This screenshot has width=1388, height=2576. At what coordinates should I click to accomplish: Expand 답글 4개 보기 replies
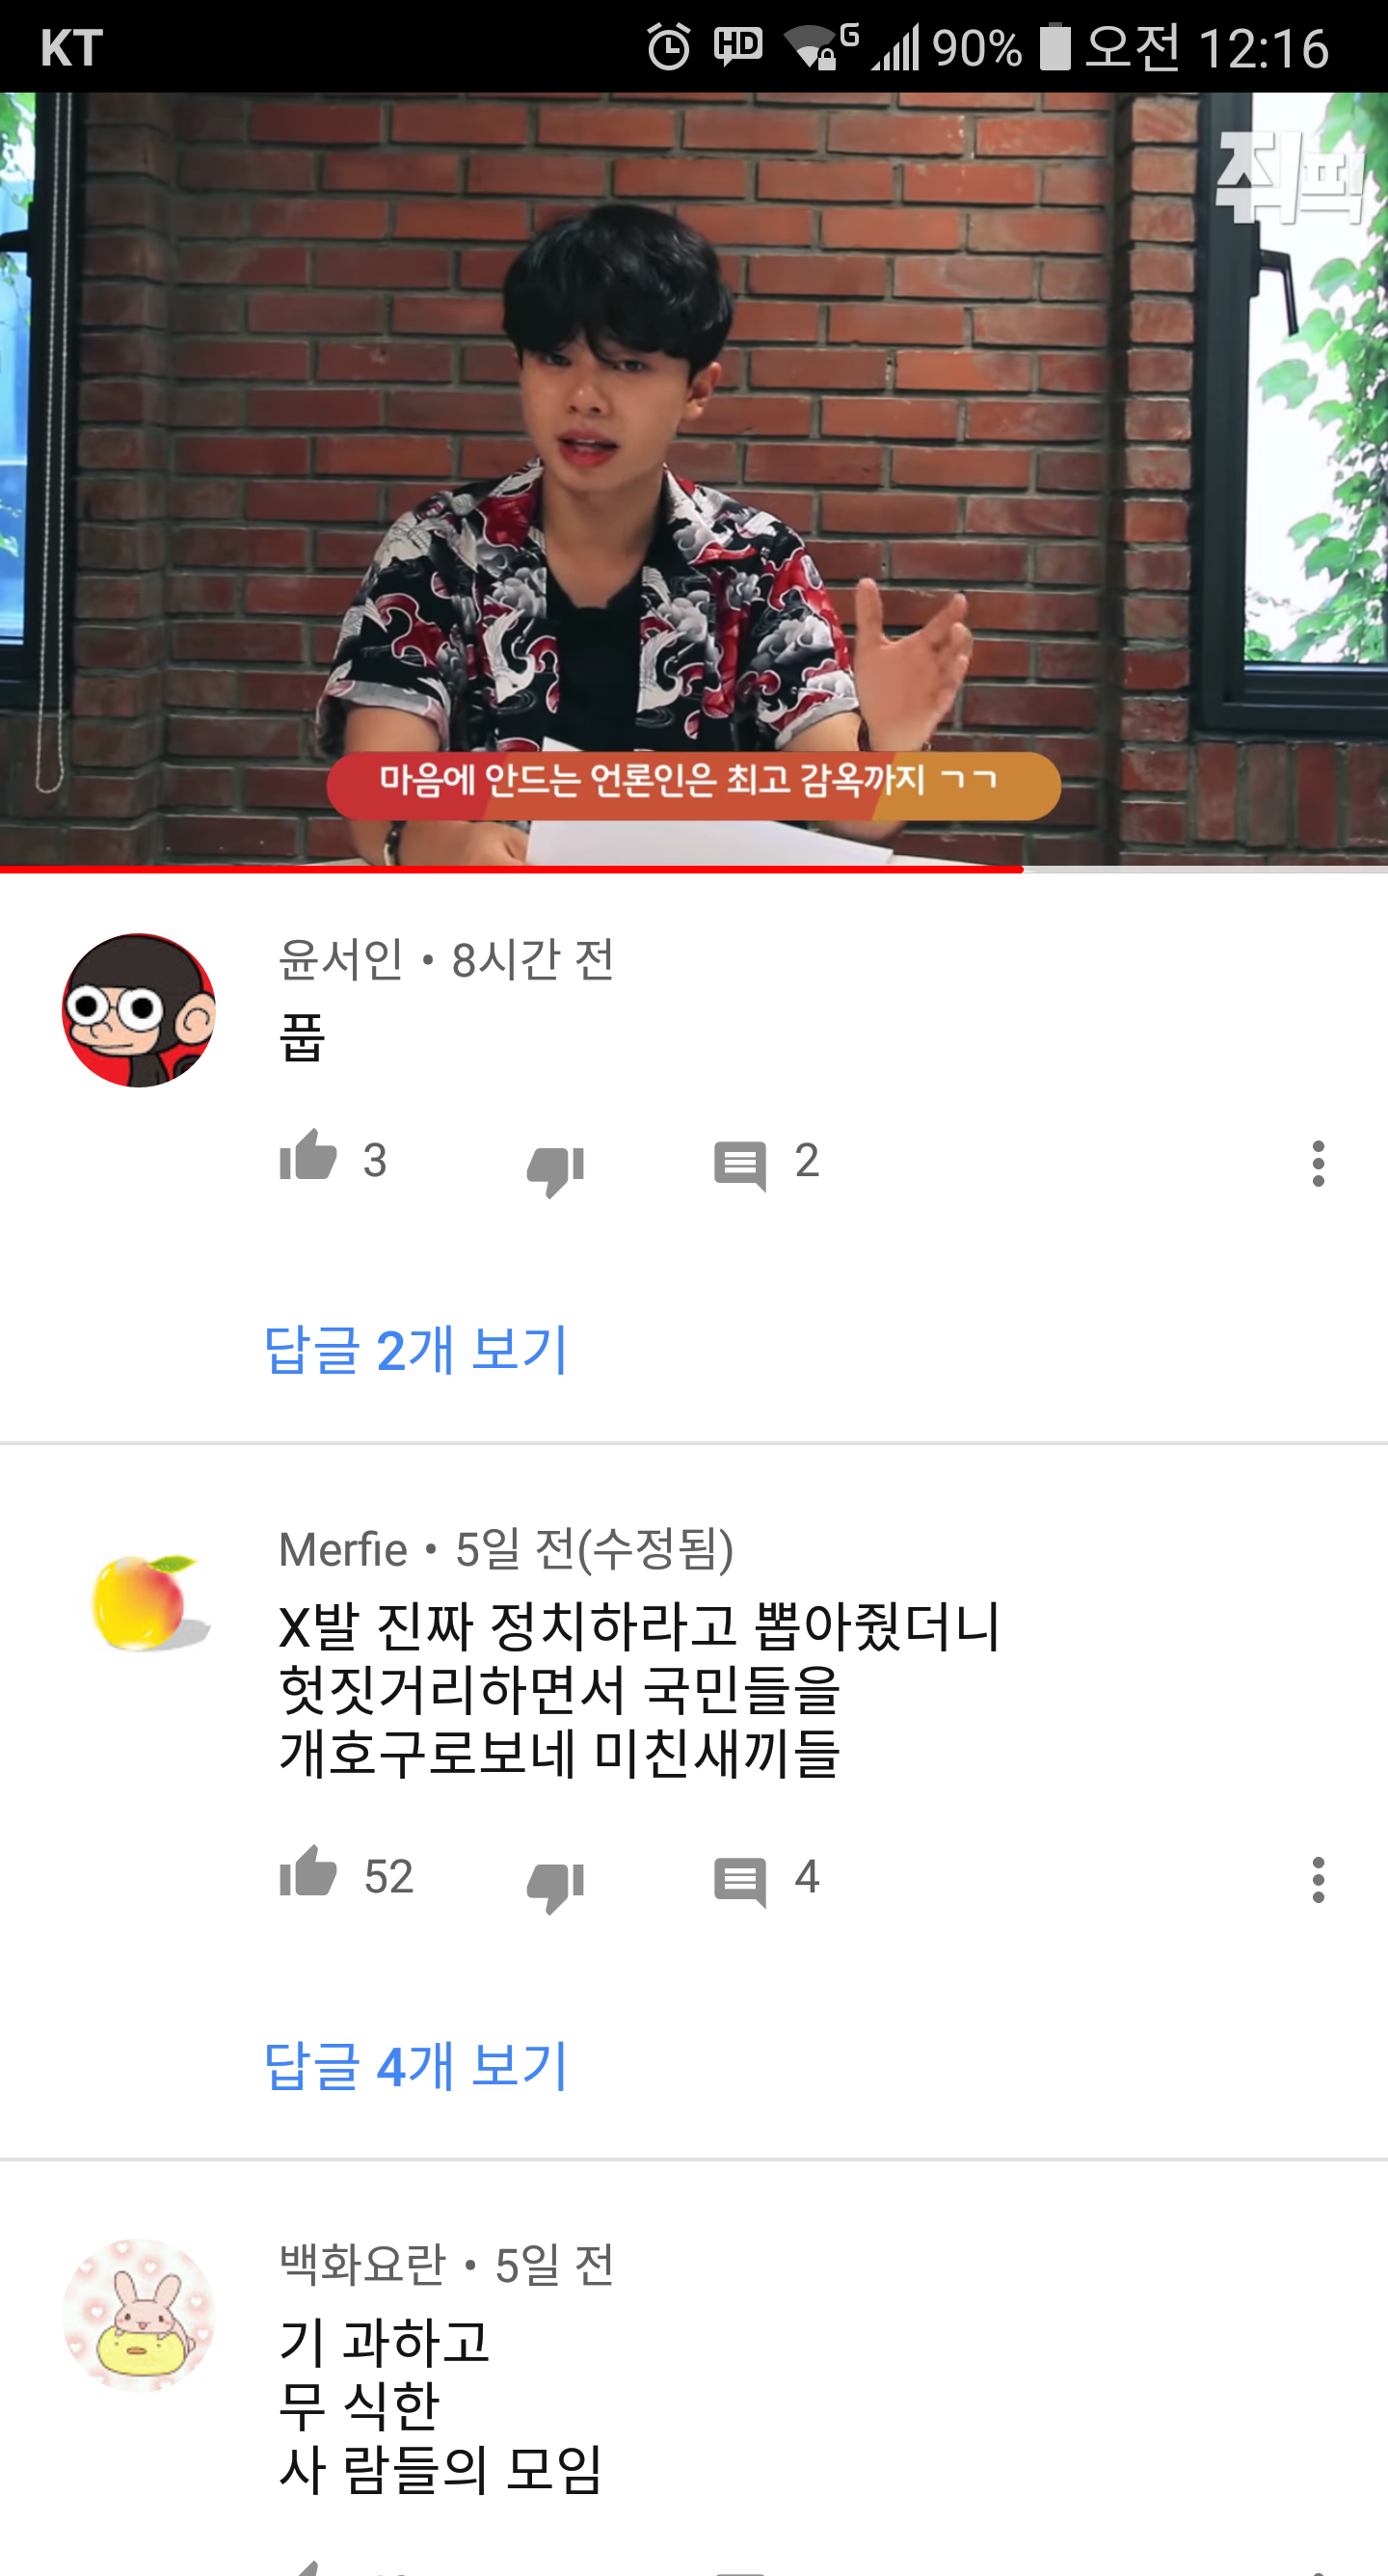click(x=416, y=2065)
